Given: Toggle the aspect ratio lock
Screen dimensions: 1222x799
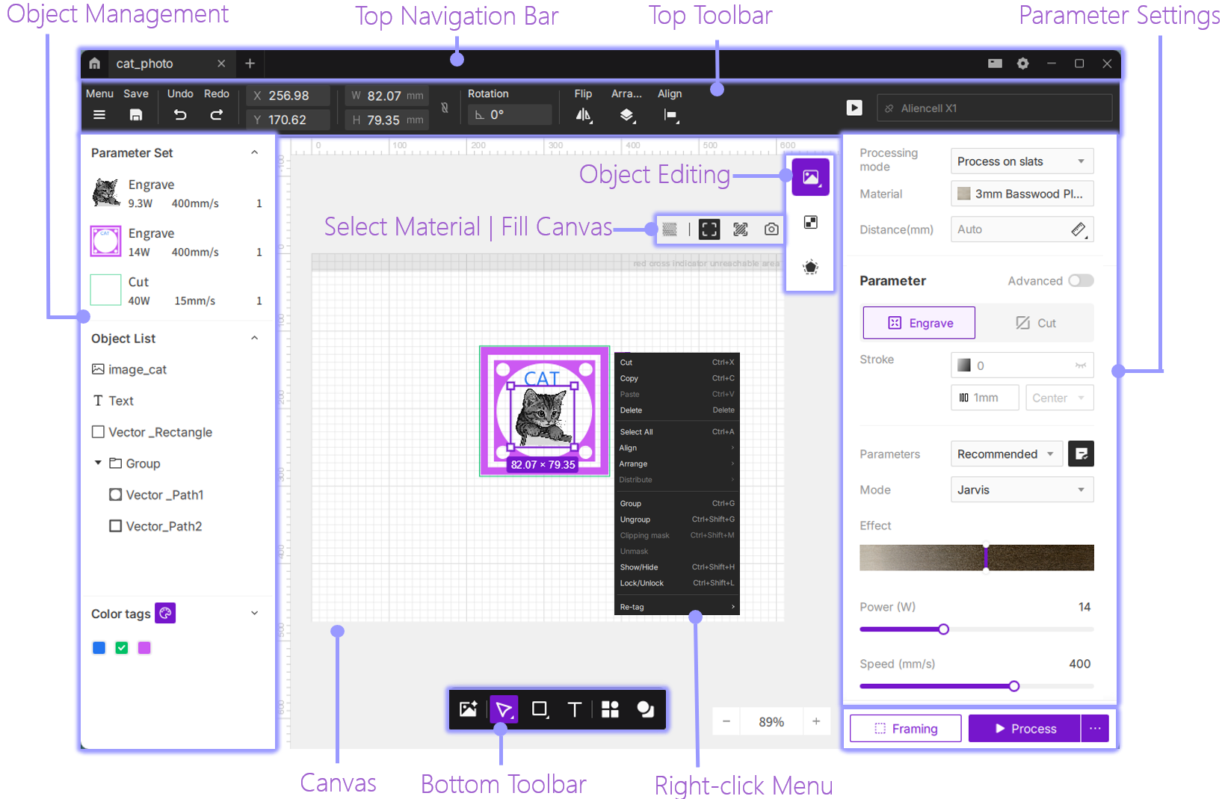Looking at the screenshot, I should (445, 108).
